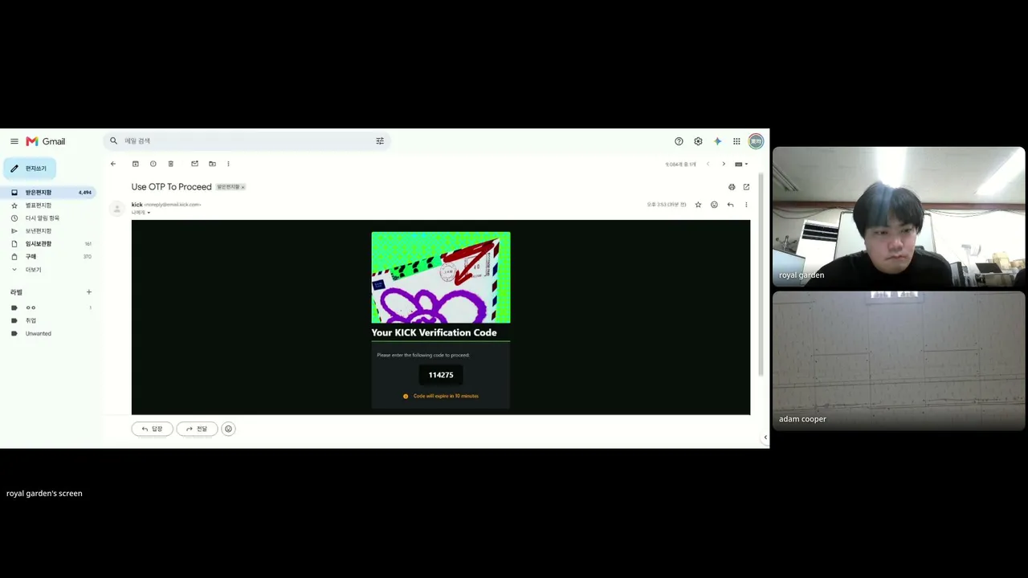Open the message more options menu
Screen dimensions: 1028x578
point(746,205)
